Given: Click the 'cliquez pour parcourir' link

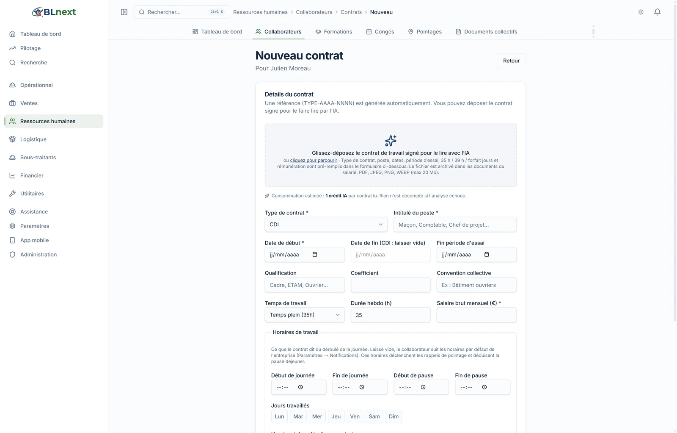Looking at the screenshot, I should 314,161.
